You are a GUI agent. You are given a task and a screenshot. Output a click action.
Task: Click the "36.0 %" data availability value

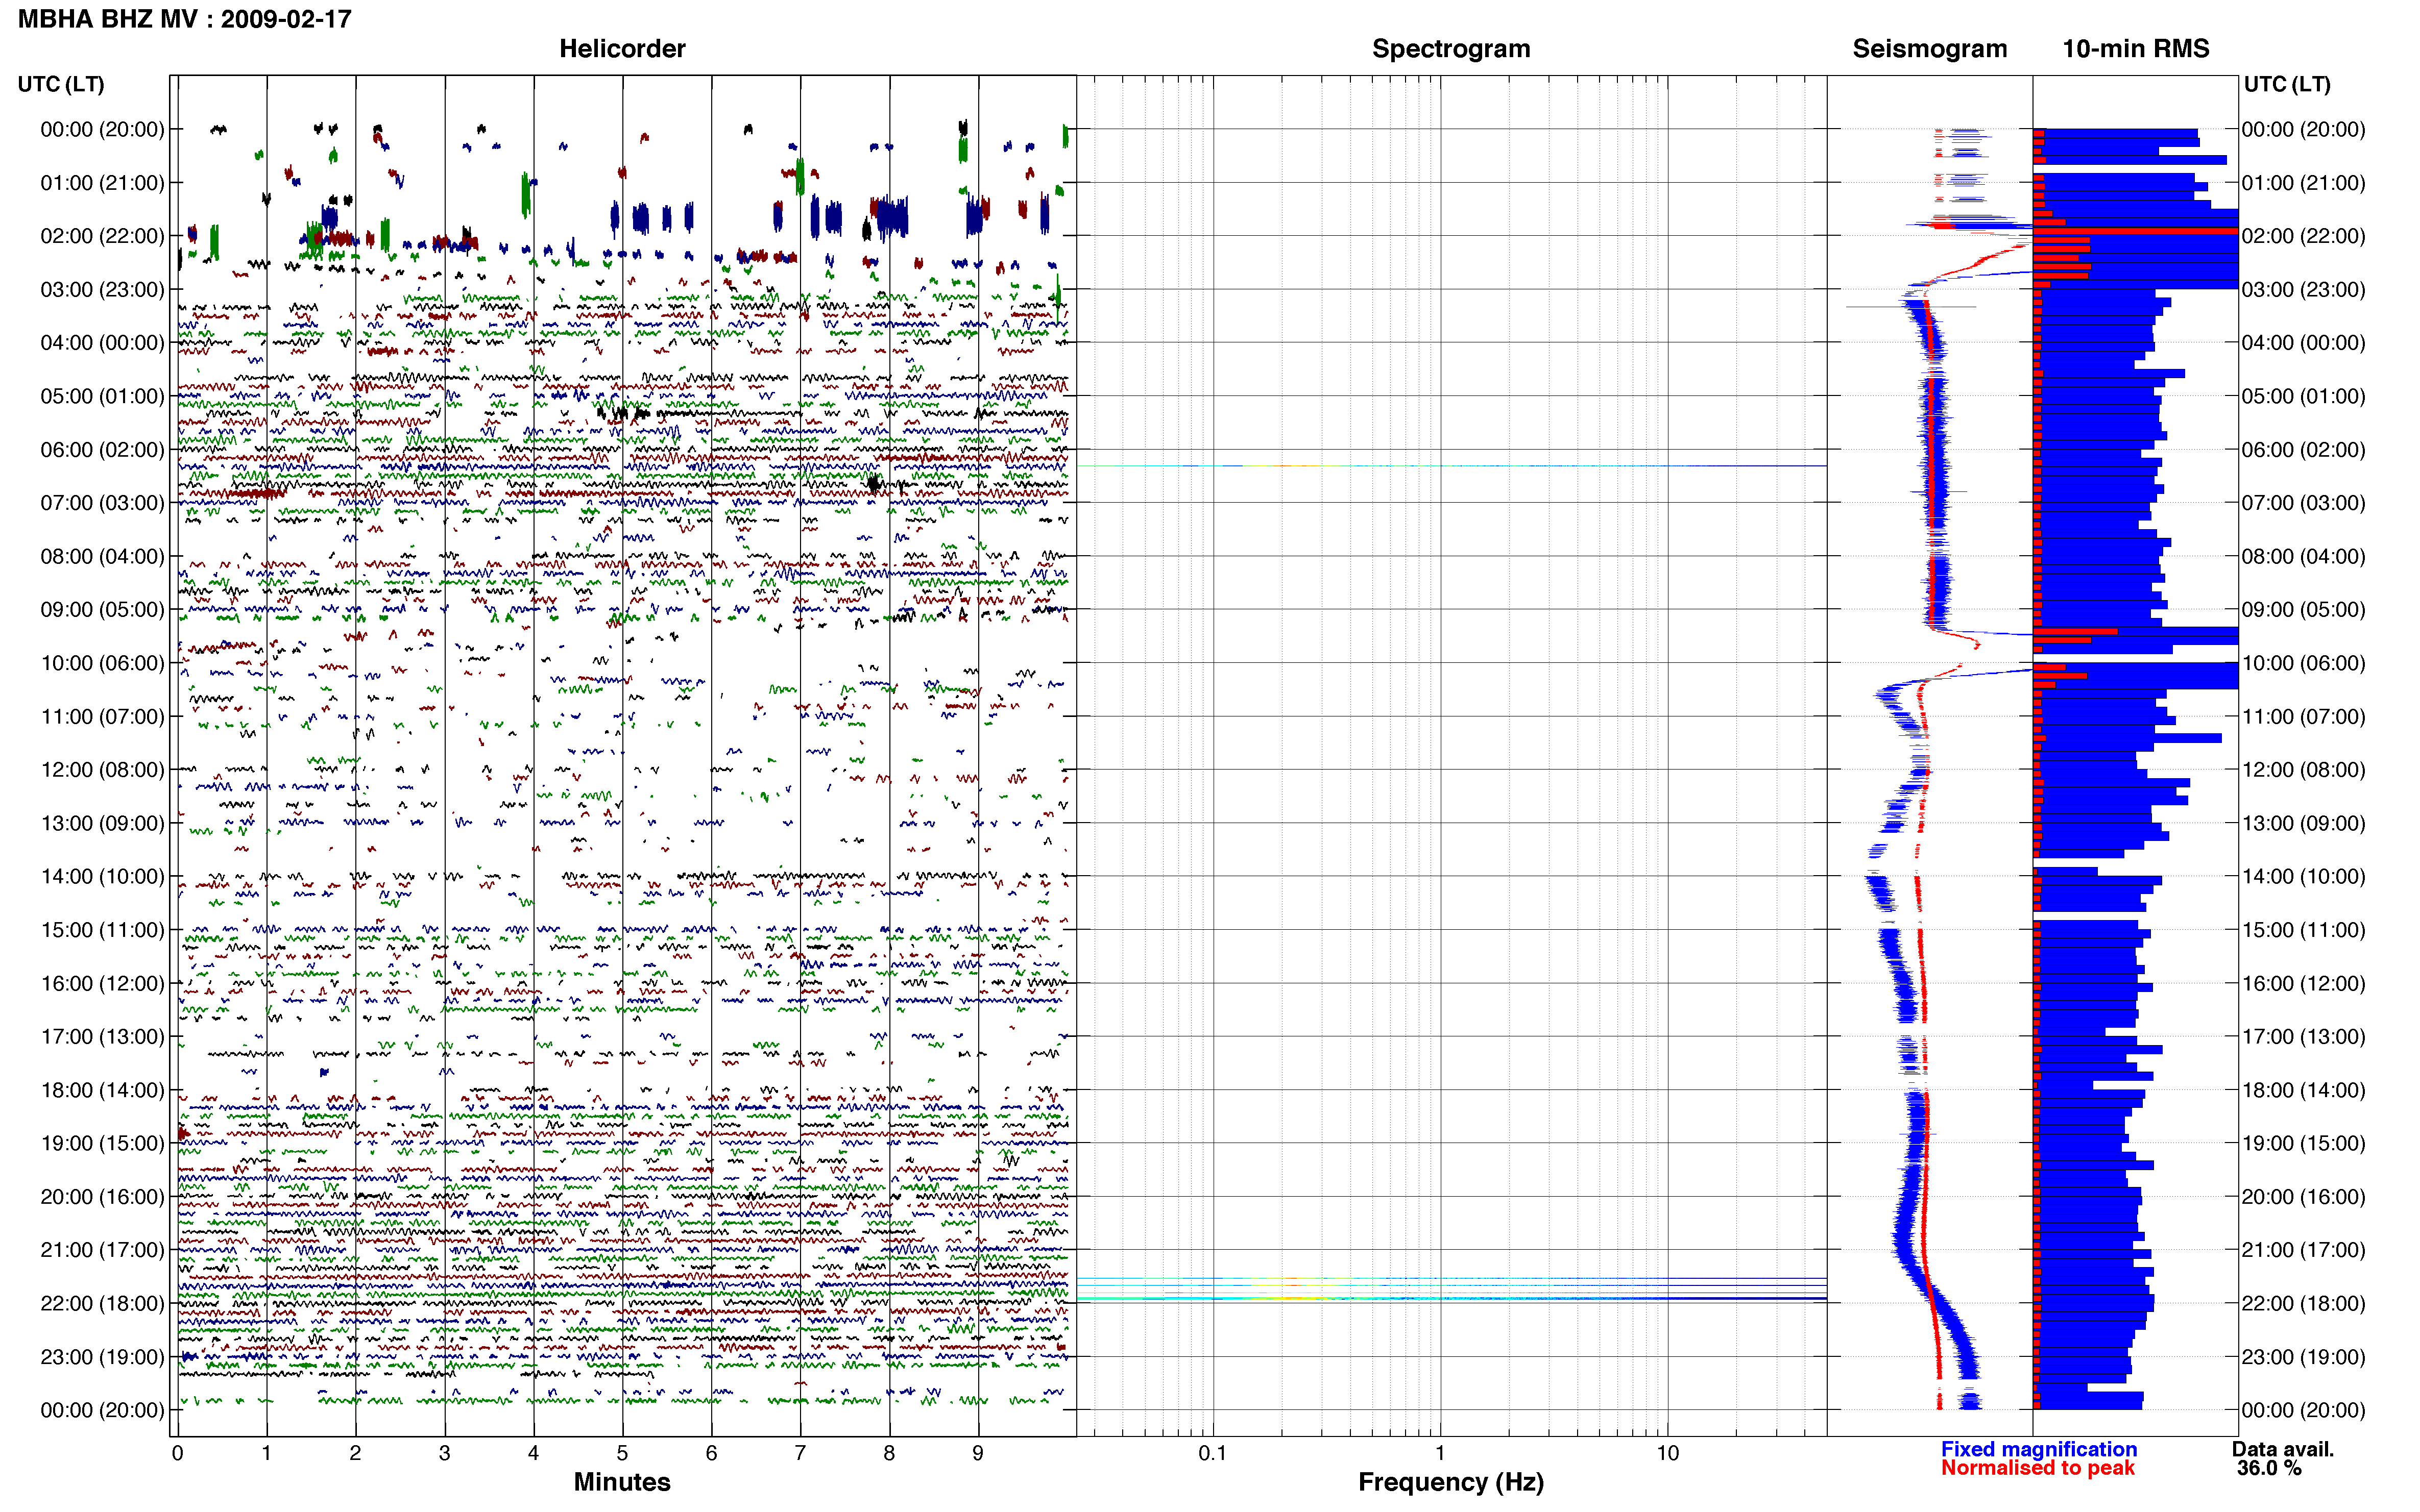2270,1468
